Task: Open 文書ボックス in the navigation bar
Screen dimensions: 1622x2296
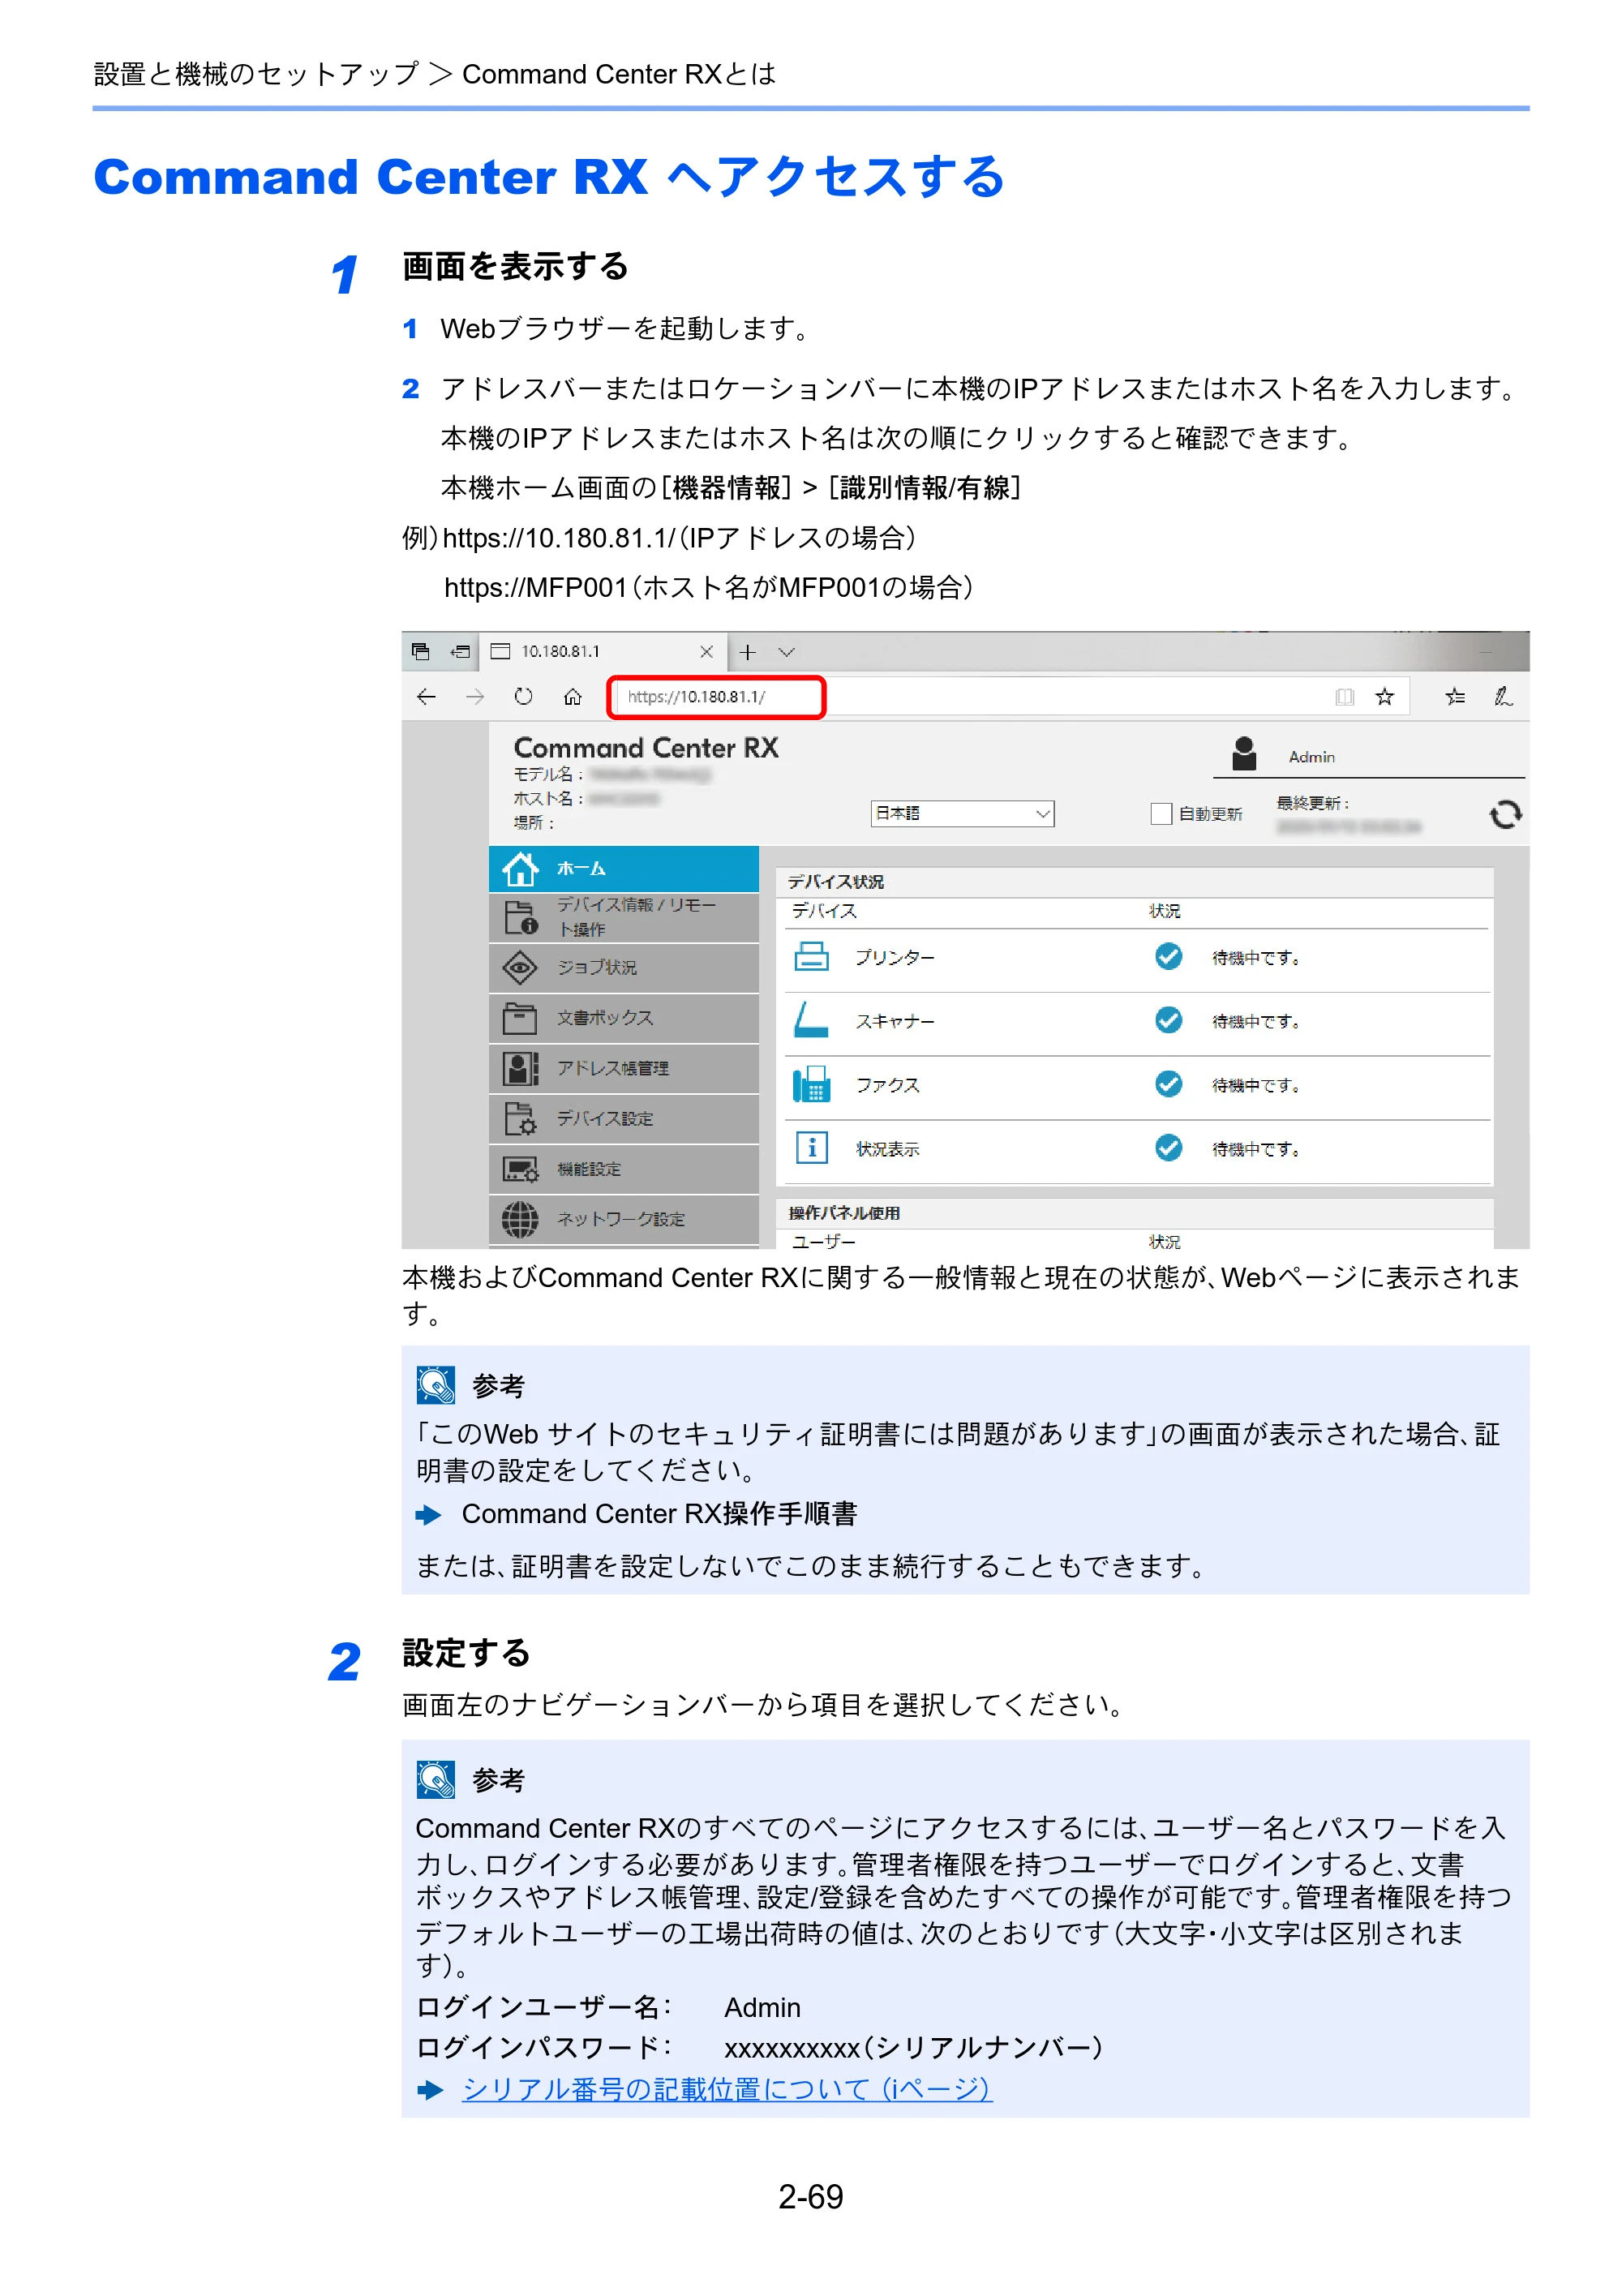Action: pos(623,1018)
